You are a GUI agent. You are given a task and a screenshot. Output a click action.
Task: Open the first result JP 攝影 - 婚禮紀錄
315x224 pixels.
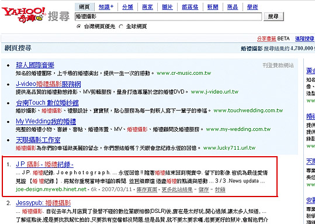coord(44,165)
